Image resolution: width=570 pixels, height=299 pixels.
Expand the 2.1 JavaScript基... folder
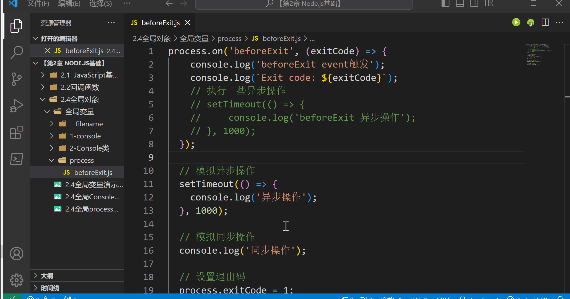(43, 75)
